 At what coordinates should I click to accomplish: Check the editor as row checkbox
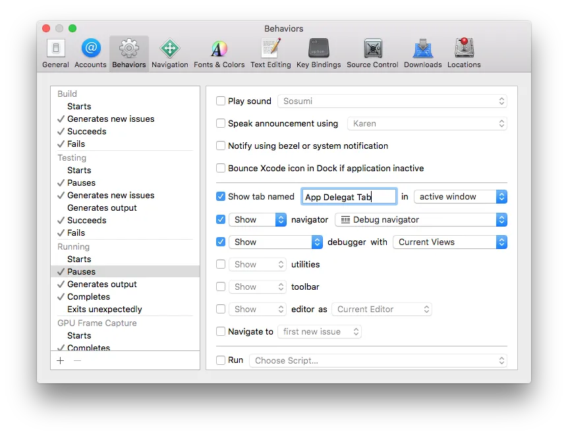point(221,310)
